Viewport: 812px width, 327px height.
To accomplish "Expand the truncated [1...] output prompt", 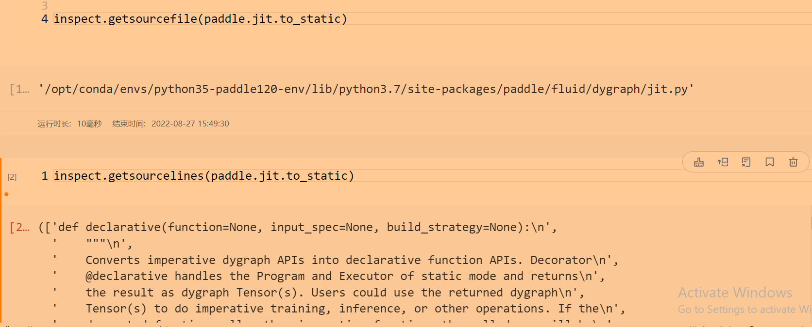I will coord(19,89).
